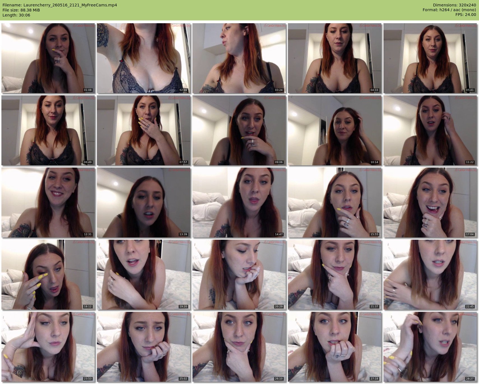The image size is (479, 384).
Task: Click the Dimensions 320x240 text
Action: click(x=454, y=5)
